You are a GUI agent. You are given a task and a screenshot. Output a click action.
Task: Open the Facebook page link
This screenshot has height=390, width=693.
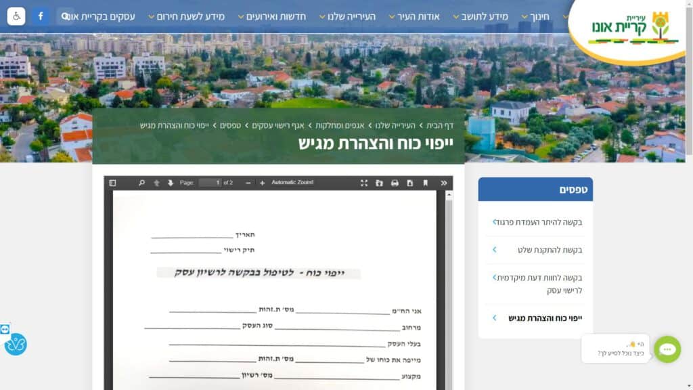pyautogui.click(x=41, y=16)
